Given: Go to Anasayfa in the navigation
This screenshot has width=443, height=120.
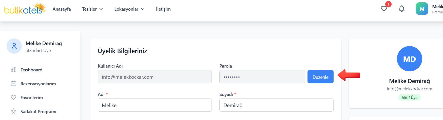Looking at the screenshot, I should tap(62, 9).
